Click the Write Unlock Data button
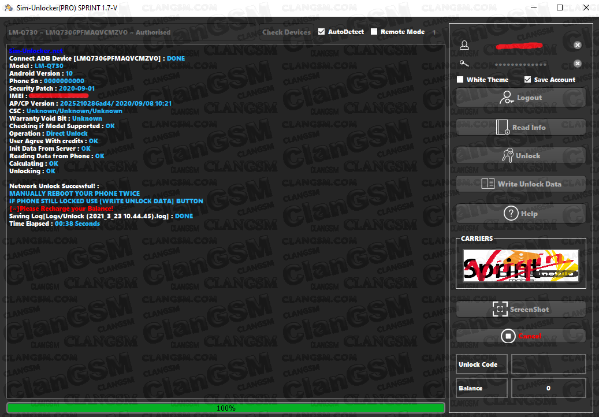The image size is (599, 417). click(520, 184)
